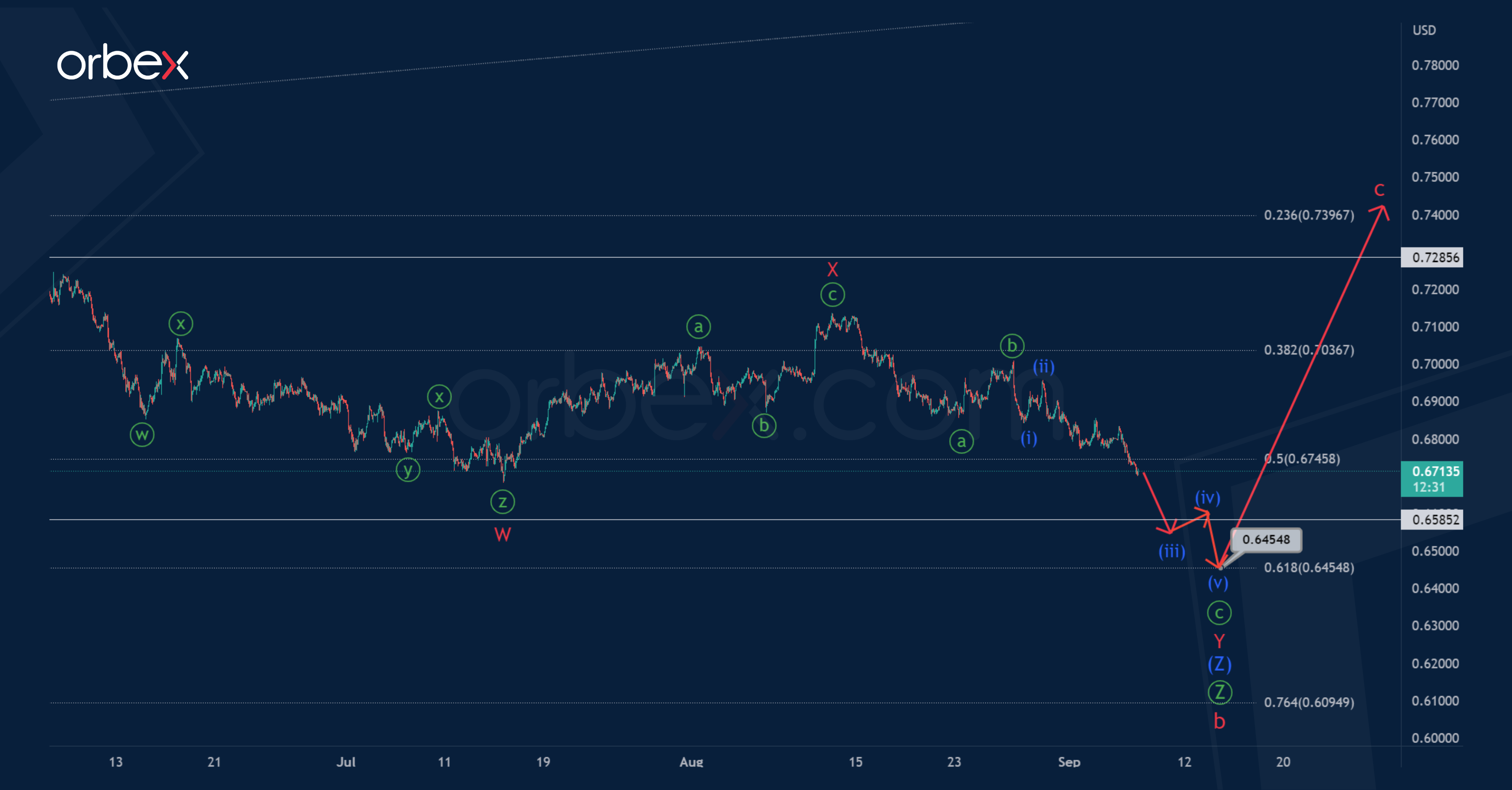Click the 0.764(0.60949) Fibonacci level label
The image size is (1512, 790).
coord(1309,703)
